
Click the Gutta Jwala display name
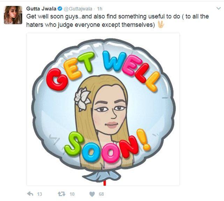(41, 9)
